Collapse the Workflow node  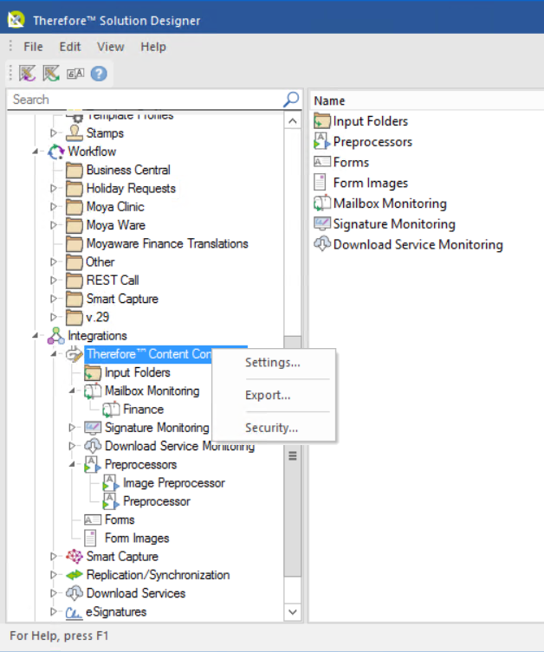coord(36,152)
